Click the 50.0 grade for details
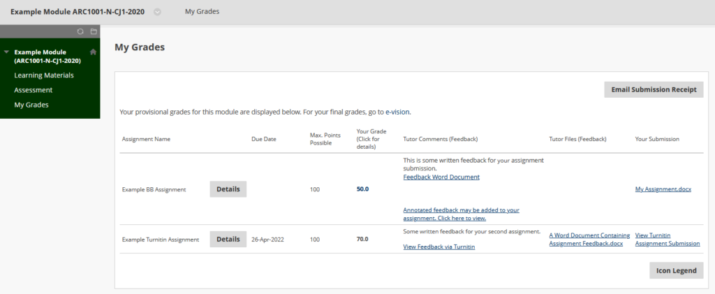 (x=362, y=189)
